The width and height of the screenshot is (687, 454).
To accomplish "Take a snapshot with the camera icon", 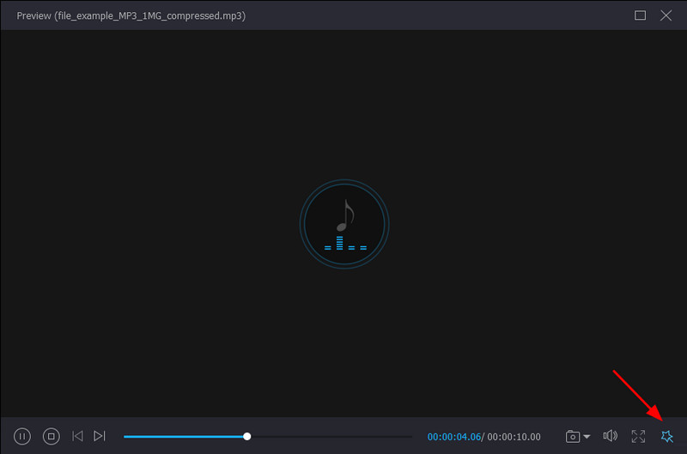I will pos(573,436).
